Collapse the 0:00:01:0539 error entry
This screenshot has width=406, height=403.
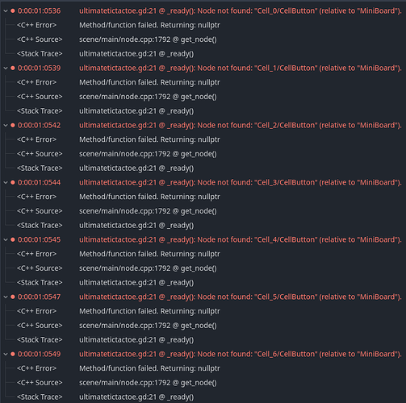(x=6, y=69)
